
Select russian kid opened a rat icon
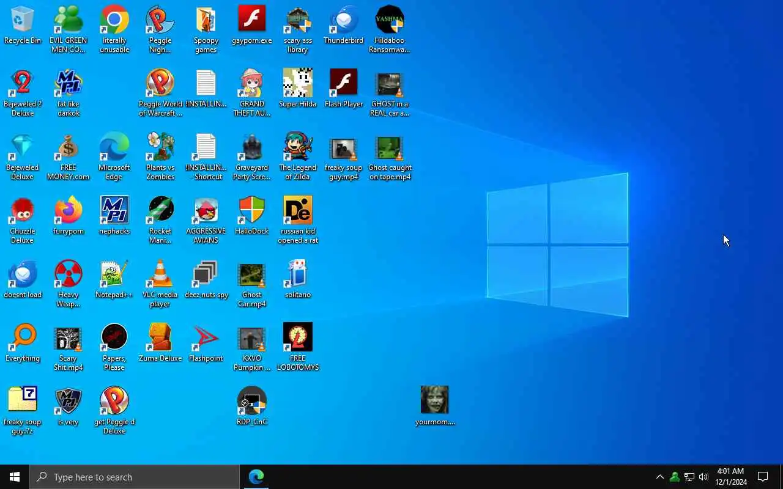coord(298,211)
